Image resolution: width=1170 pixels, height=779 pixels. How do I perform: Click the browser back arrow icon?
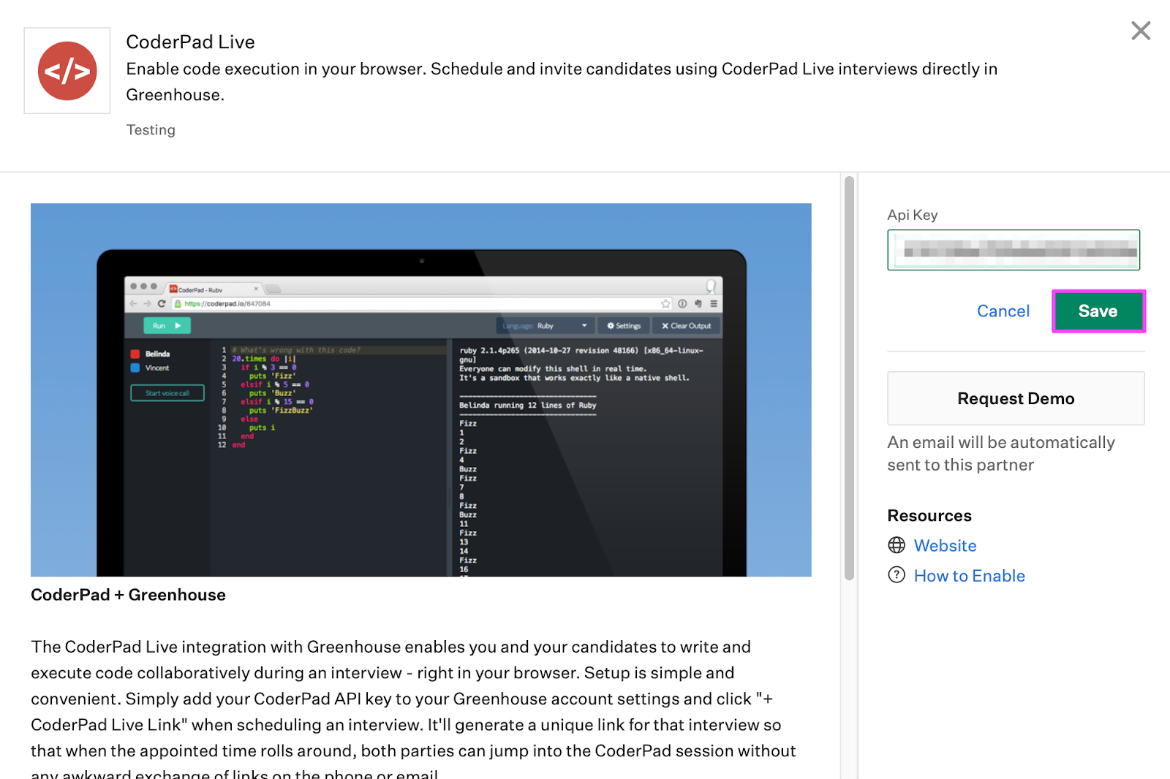132,304
